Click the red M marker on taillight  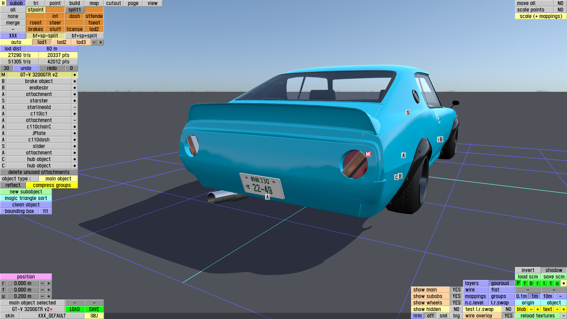[368, 154]
